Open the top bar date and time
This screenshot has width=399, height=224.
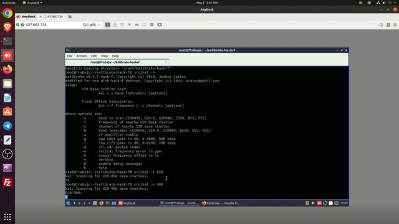[x=207, y=2]
